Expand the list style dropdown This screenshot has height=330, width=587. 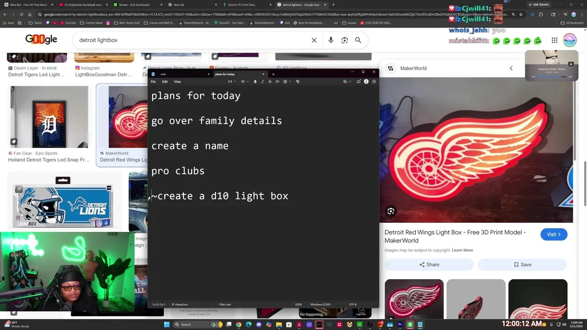click(245, 82)
